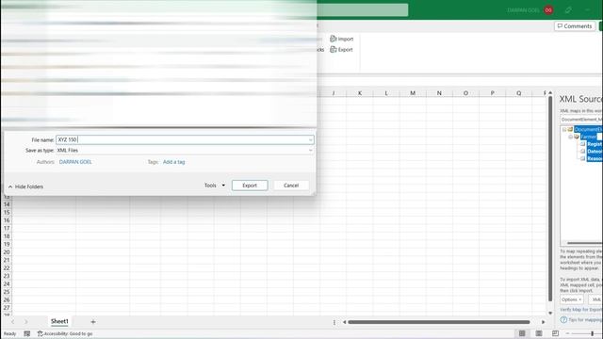Click the vertical scroll up arrow
Image resolution: width=603 pixels, height=339 pixels.
coord(550,92)
